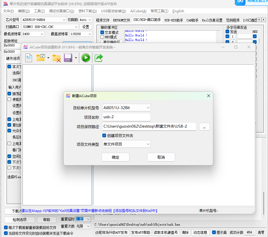Toggle the 创建项目文件夹 checkbox
The image size is (268, 237).
[x=104, y=136]
